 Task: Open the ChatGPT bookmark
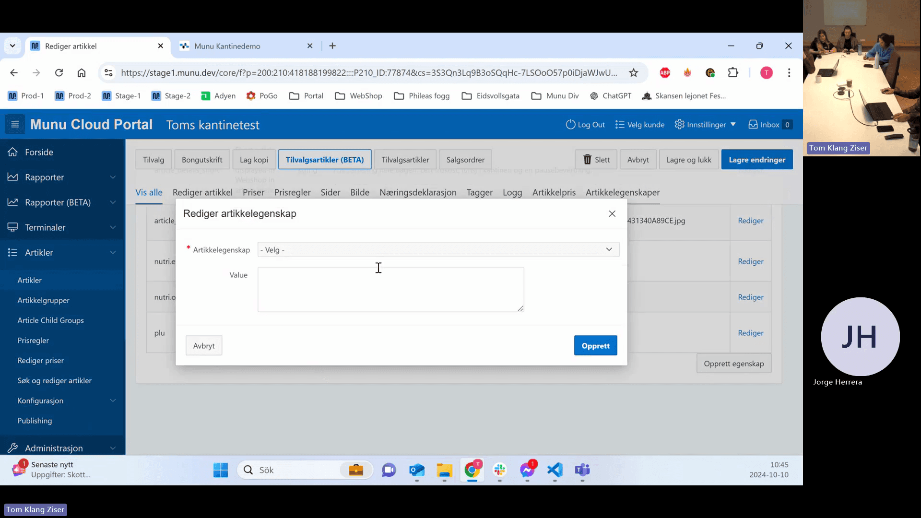tap(611, 96)
